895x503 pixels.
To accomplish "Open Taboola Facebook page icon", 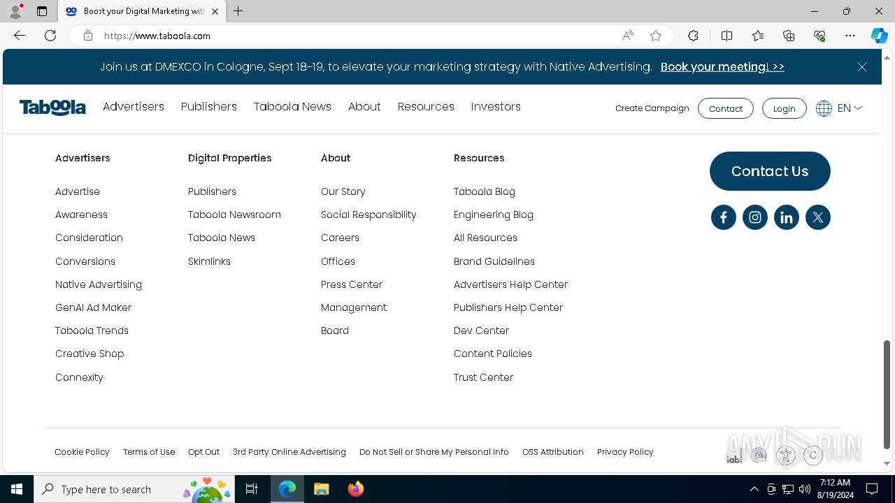I will (723, 217).
